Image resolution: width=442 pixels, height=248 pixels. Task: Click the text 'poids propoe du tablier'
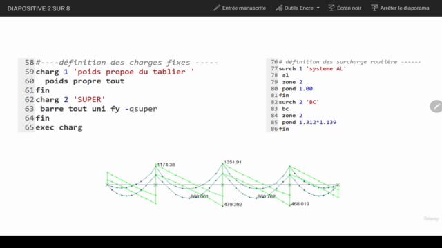click(x=131, y=72)
